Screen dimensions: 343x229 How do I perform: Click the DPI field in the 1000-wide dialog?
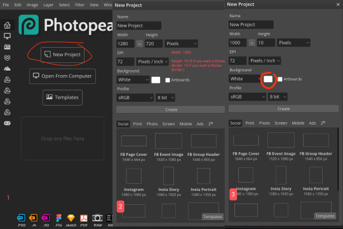[x=238, y=60]
